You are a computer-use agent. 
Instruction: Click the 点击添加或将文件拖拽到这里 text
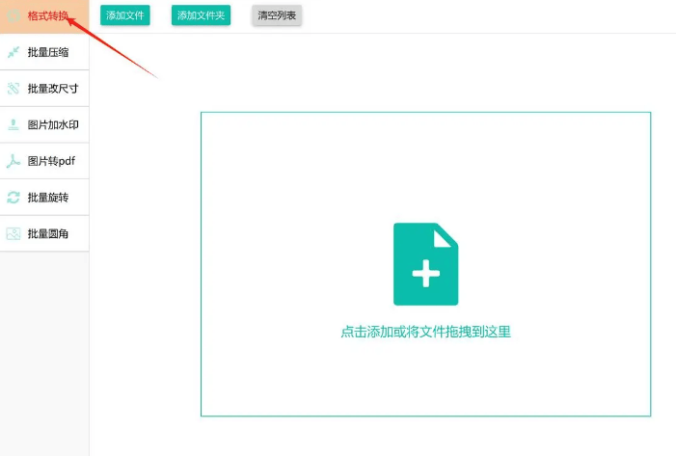[425, 332]
